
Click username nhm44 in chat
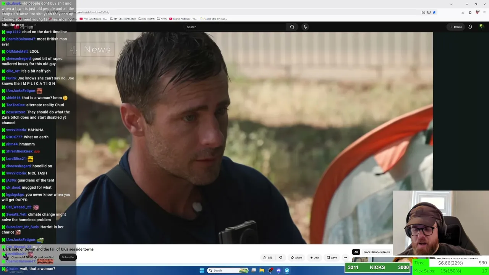pos(12,144)
